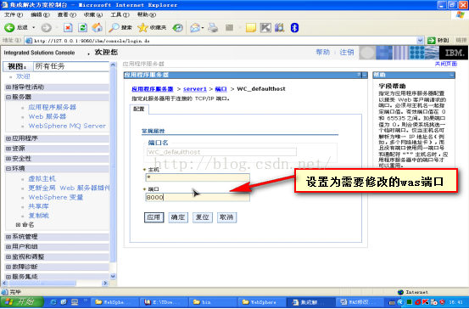Open 应用程序服务器 in the navigation tree
This screenshot has width=469, height=309.
[52, 107]
